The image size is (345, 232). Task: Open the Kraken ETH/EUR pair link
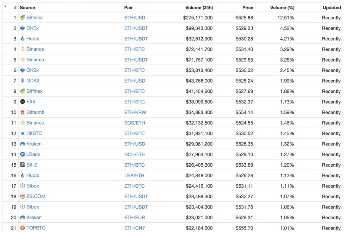tap(135, 218)
